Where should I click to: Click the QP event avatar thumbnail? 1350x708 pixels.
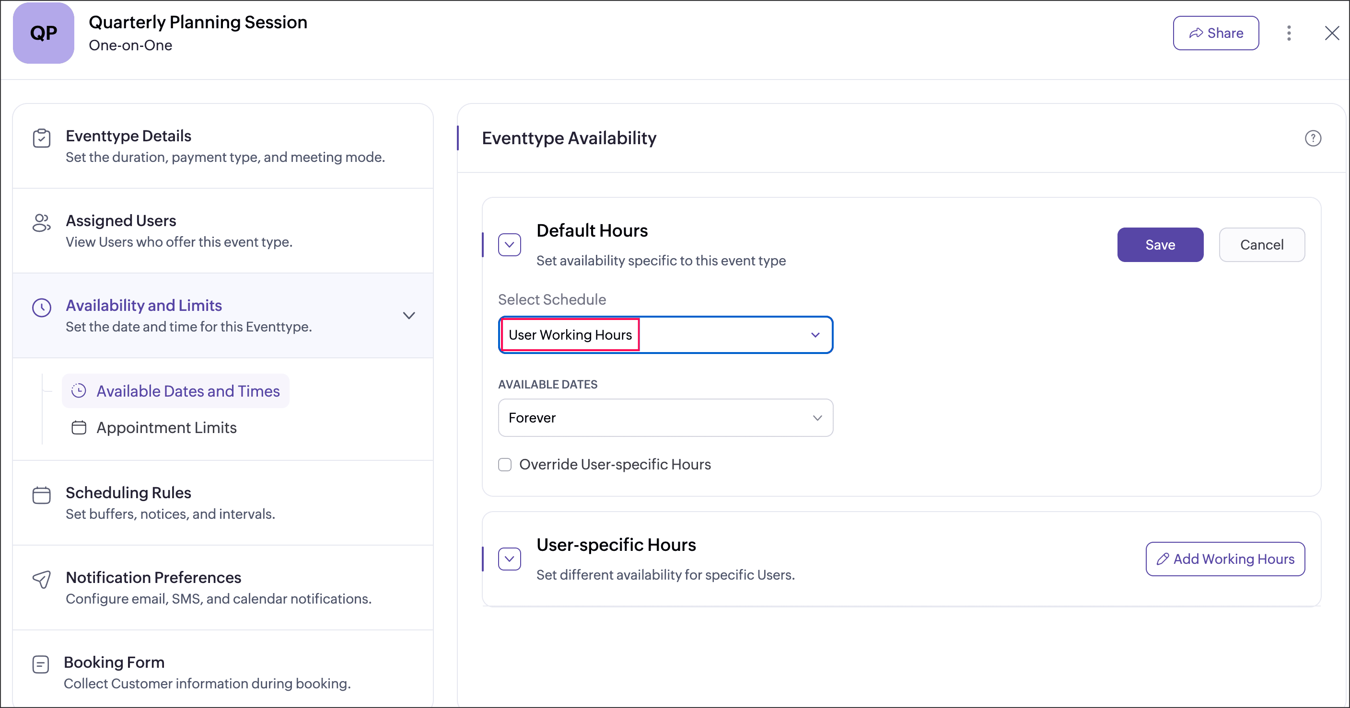[x=44, y=33]
